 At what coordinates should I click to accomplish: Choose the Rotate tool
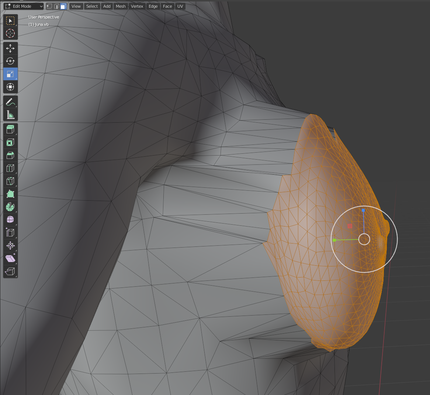[10, 61]
